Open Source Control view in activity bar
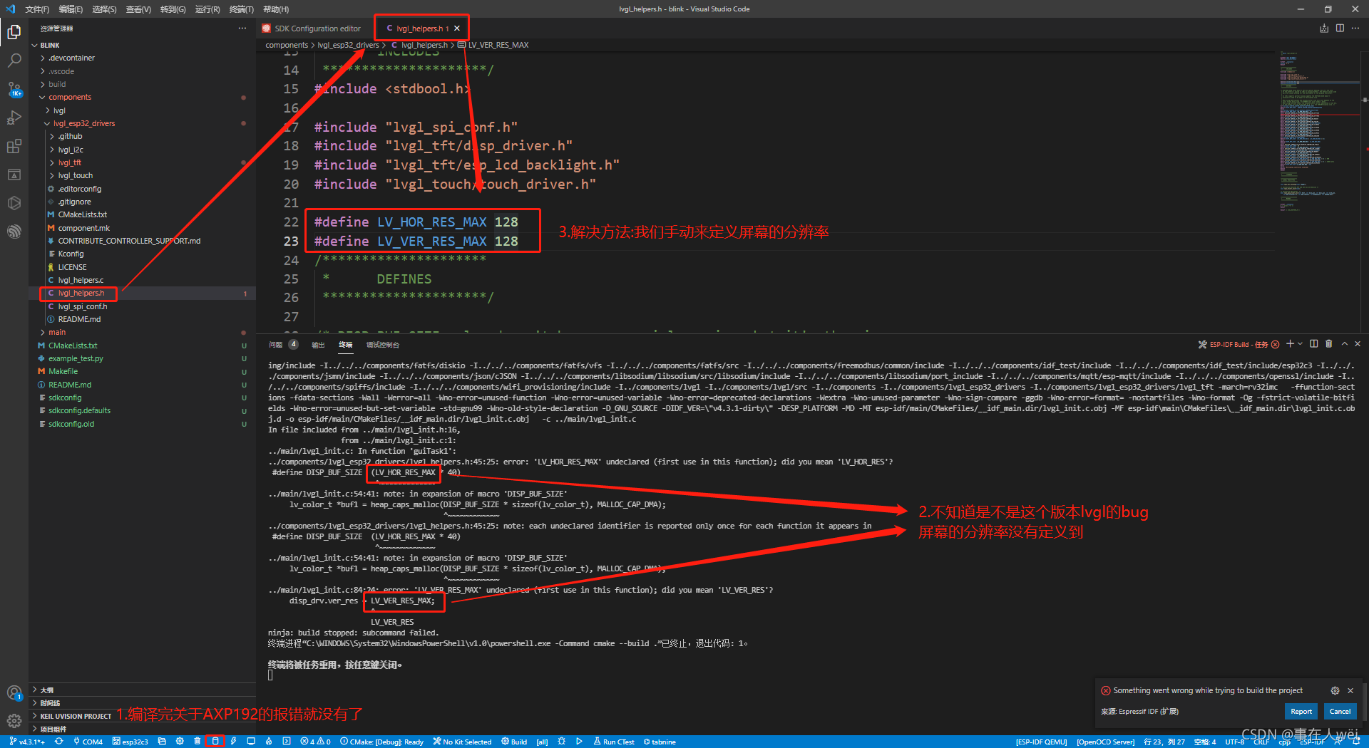The width and height of the screenshot is (1369, 748). [x=14, y=89]
